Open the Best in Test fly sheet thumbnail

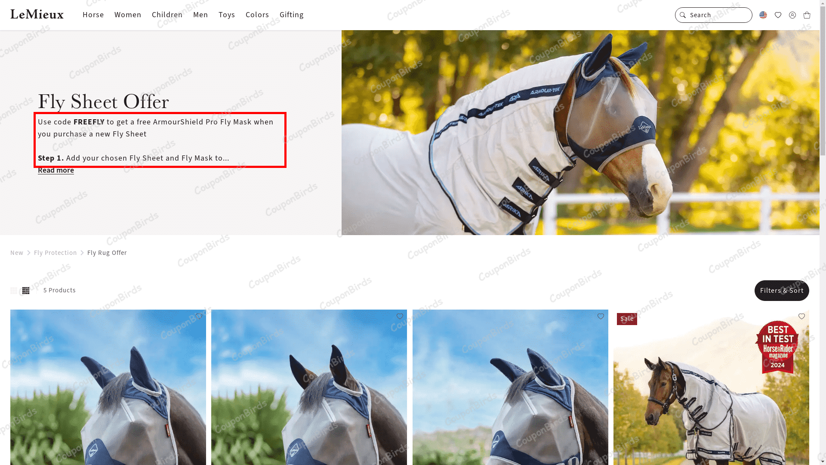711,387
